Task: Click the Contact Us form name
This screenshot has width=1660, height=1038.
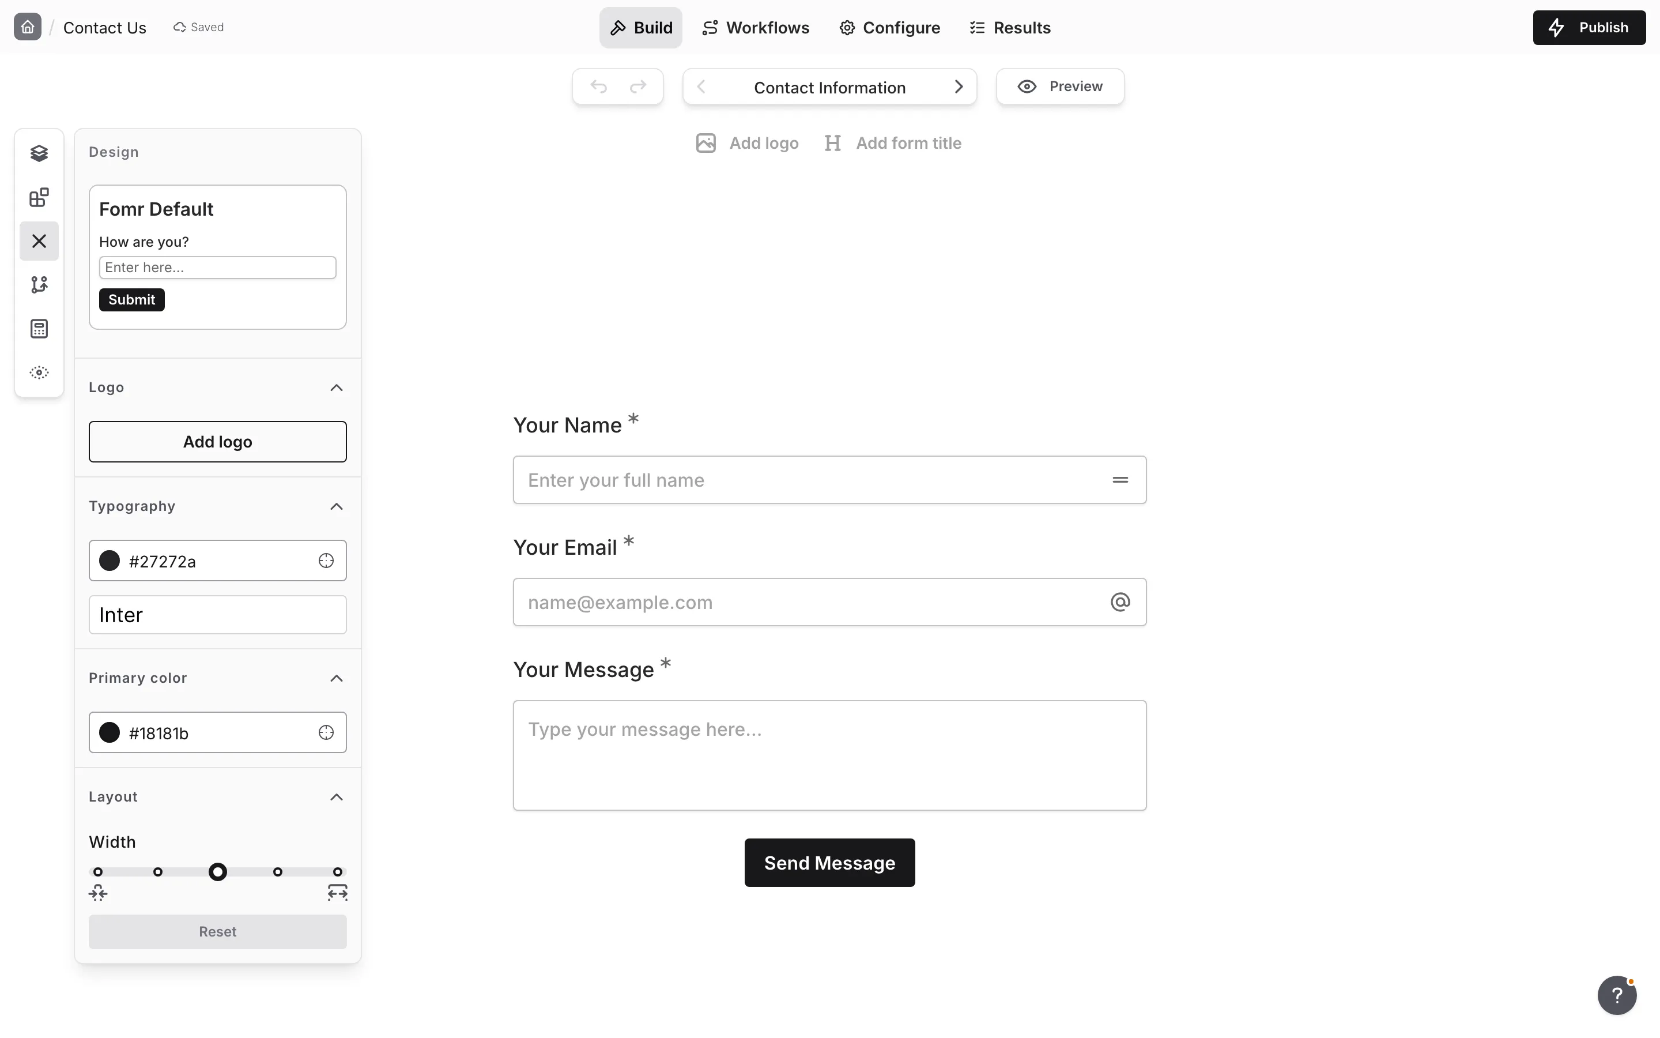Action: pyautogui.click(x=104, y=28)
